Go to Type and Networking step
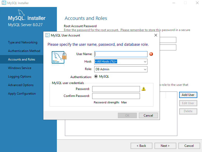Screen dimensions: 202x152 click(23, 42)
